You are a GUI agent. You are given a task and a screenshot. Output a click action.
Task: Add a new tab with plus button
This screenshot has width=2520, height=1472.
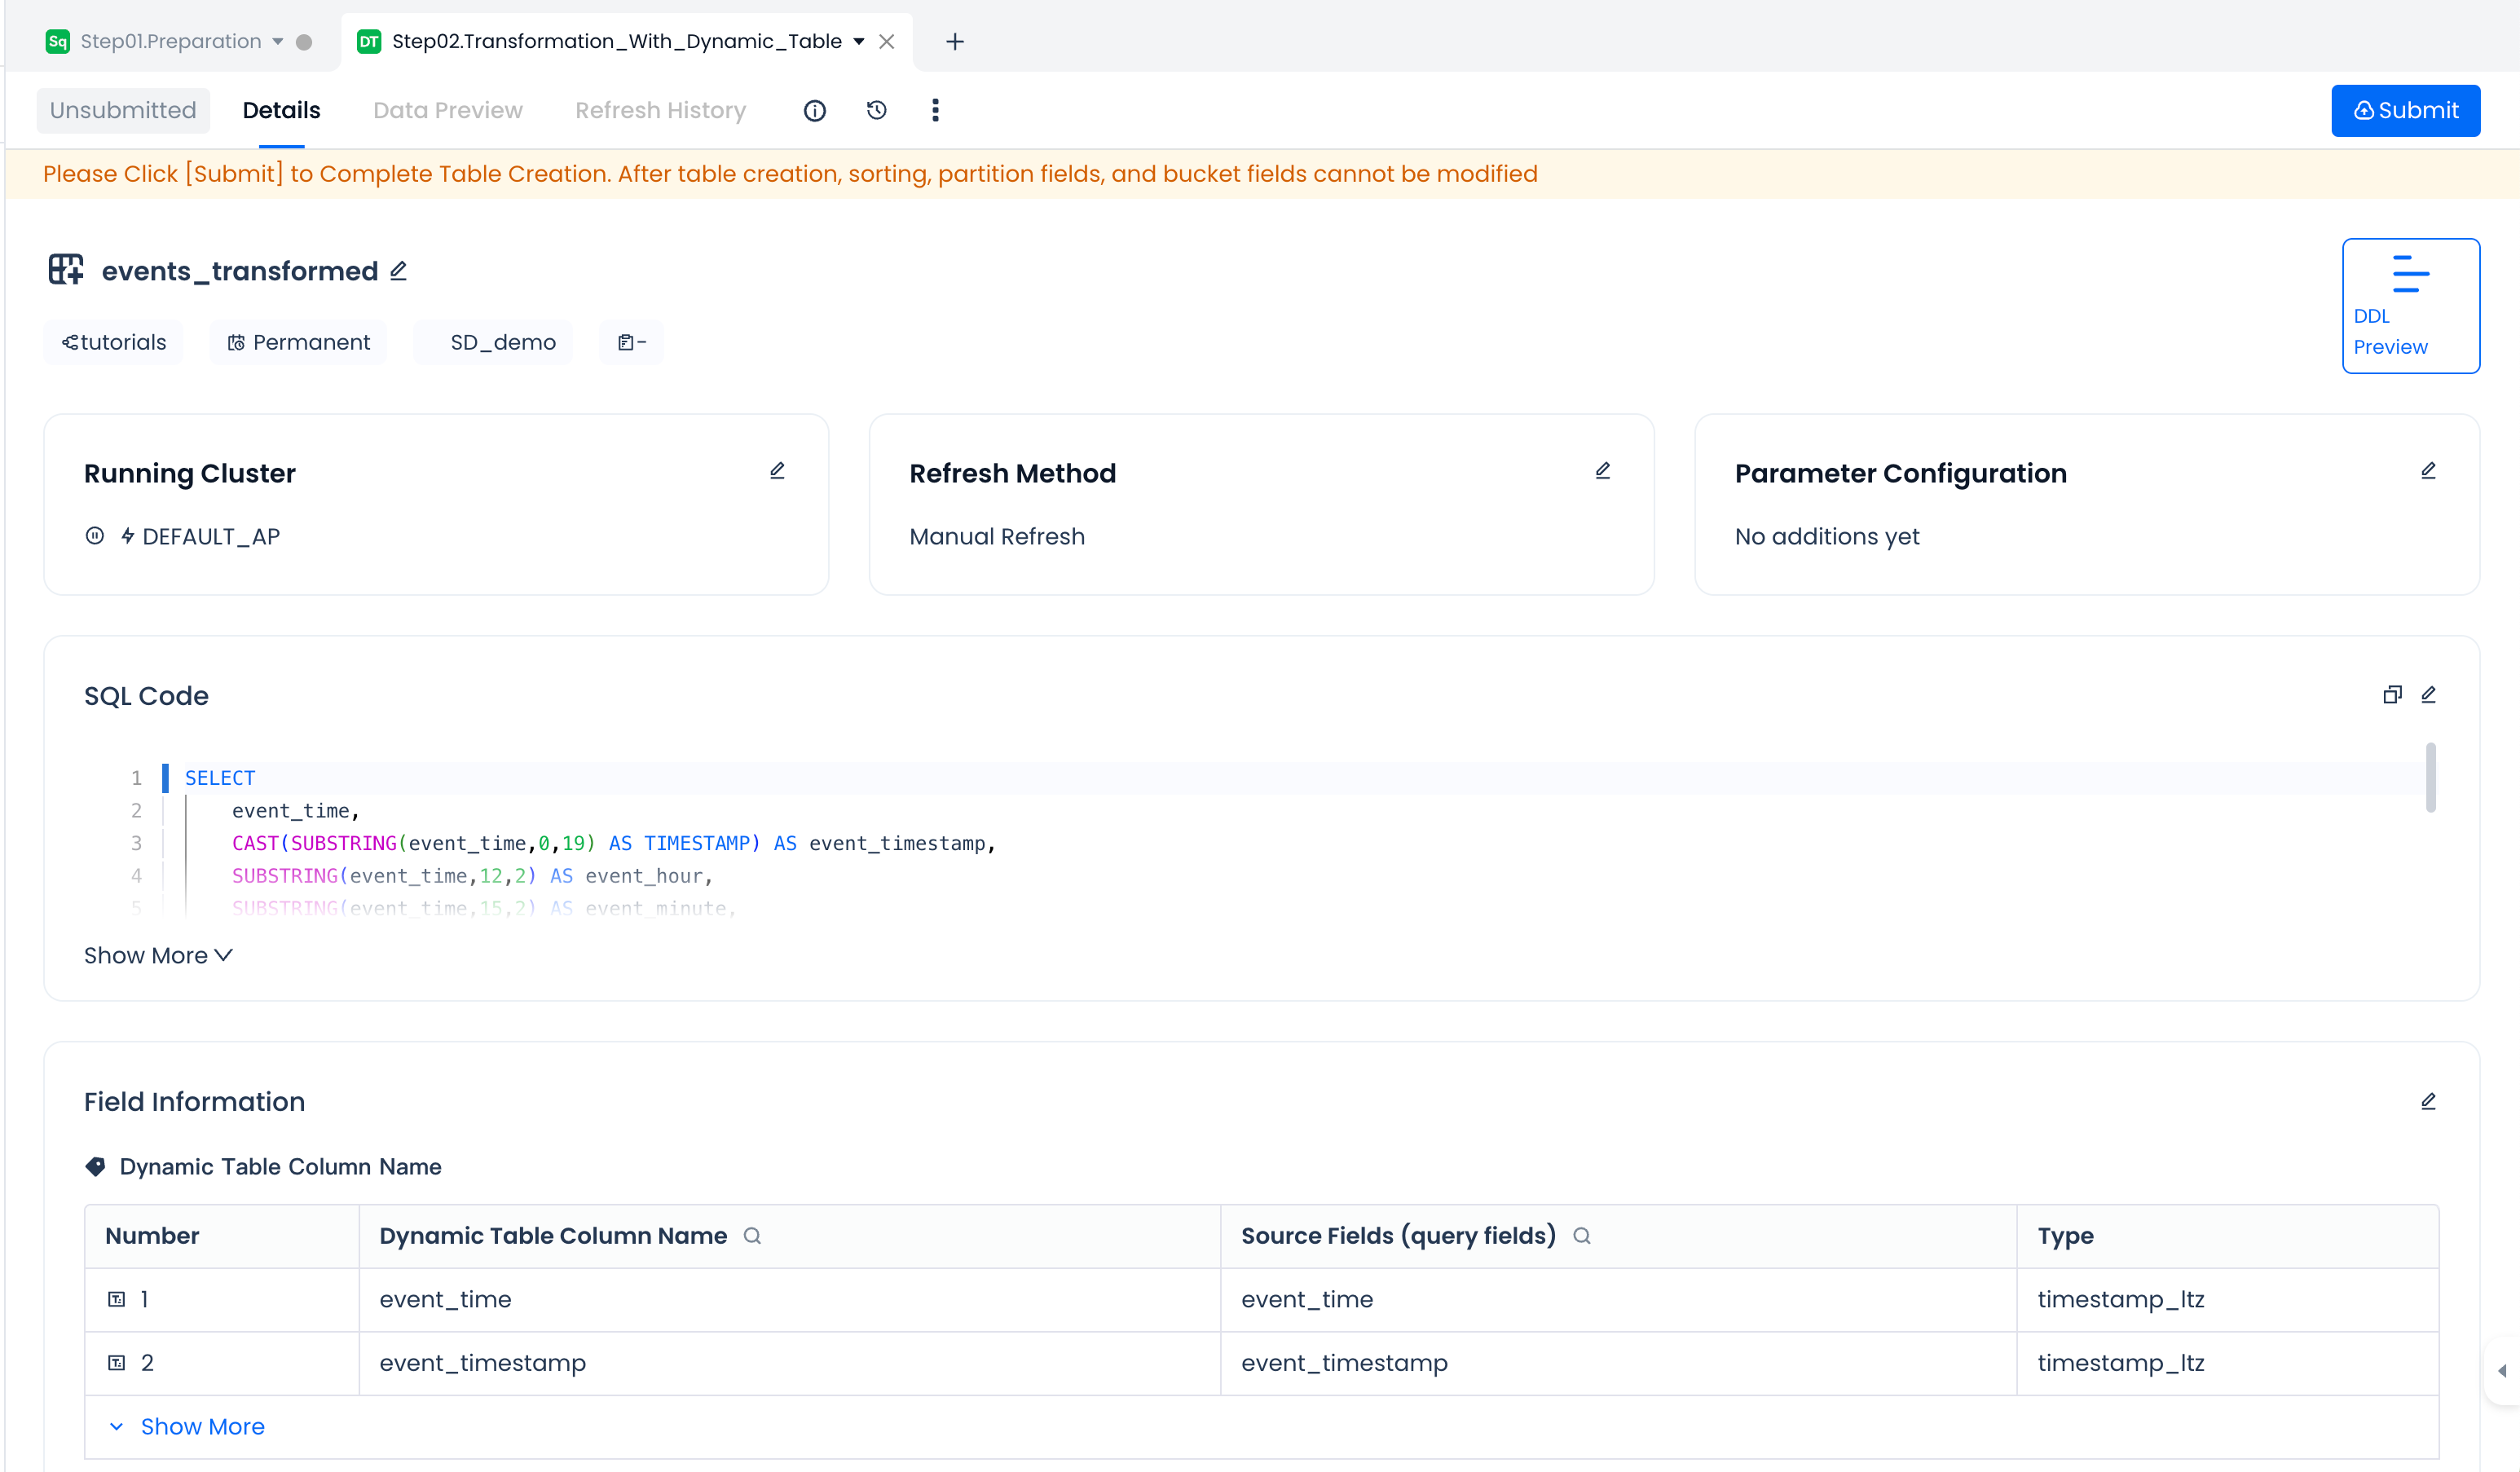[954, 42]
